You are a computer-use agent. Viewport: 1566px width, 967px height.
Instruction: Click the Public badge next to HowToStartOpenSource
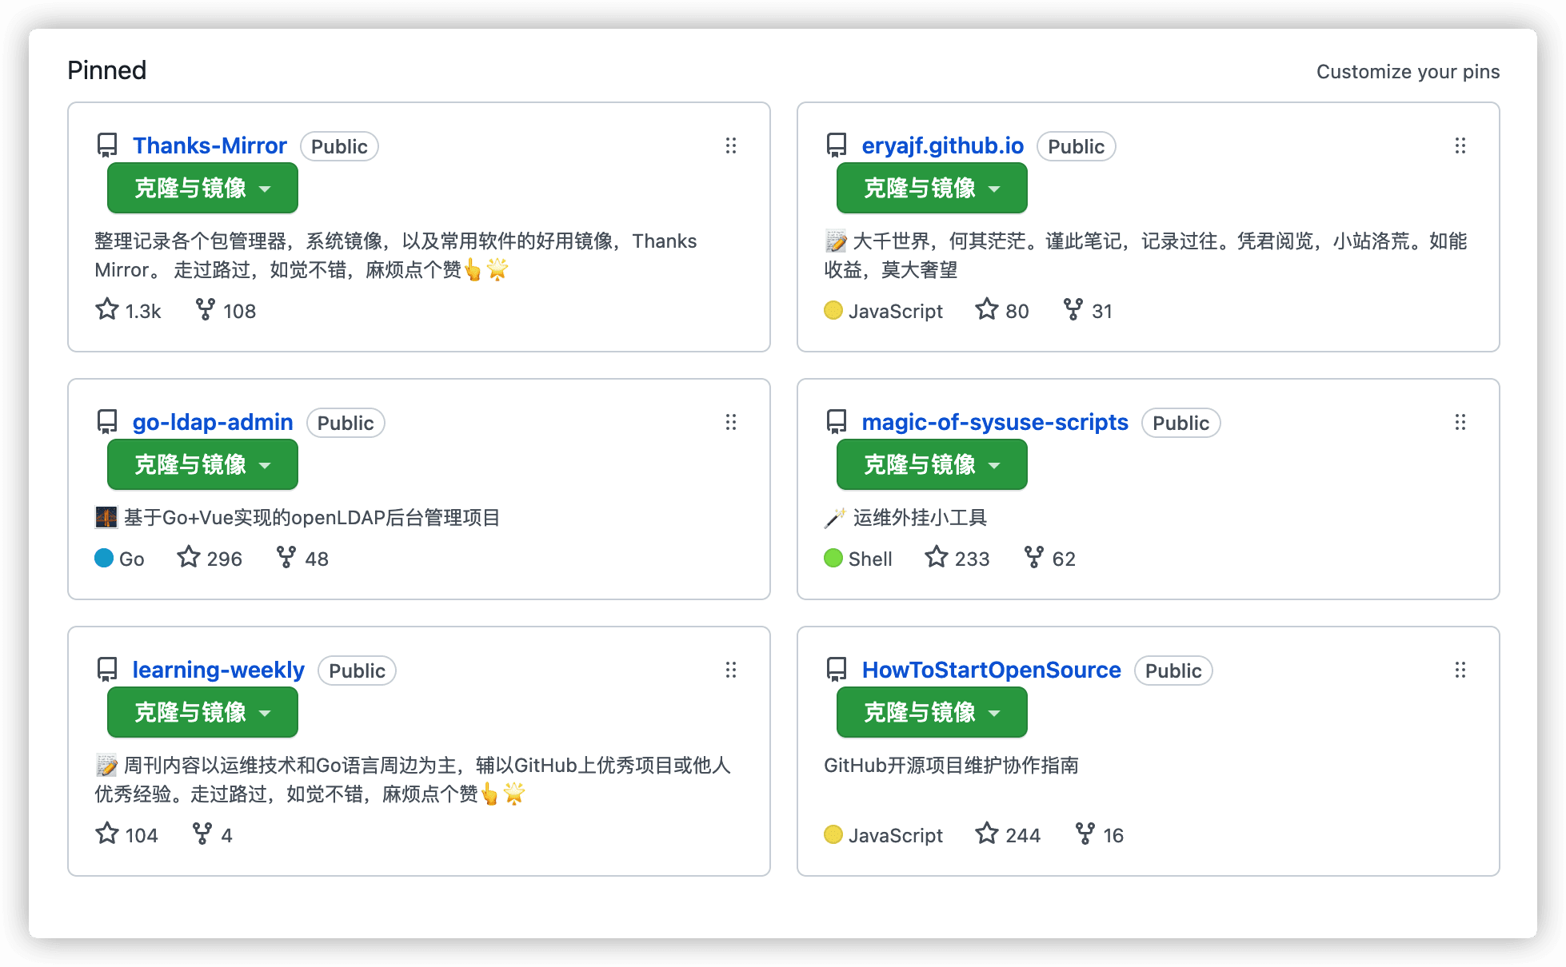[x=1173, y=671]
